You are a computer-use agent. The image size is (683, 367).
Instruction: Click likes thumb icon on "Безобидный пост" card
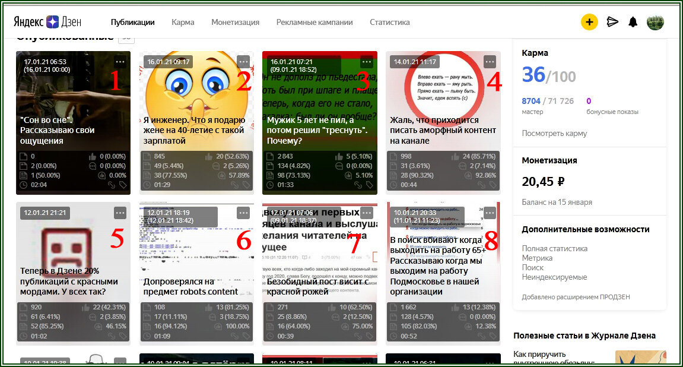click(x=332, y=308)
